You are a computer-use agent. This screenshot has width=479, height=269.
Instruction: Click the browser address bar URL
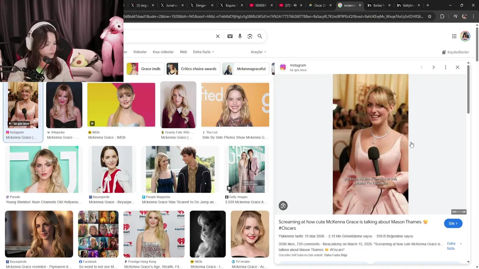click(273, 16)
